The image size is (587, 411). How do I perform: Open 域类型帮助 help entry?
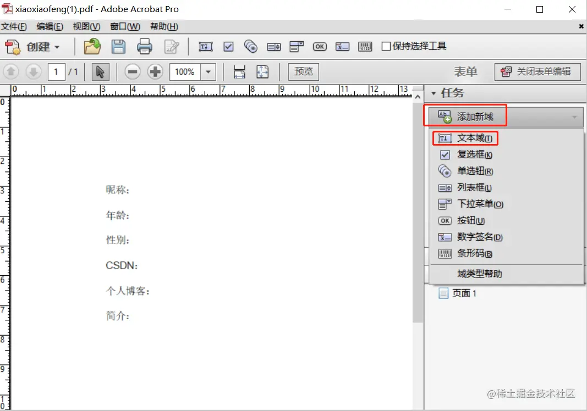click(507, 274)
